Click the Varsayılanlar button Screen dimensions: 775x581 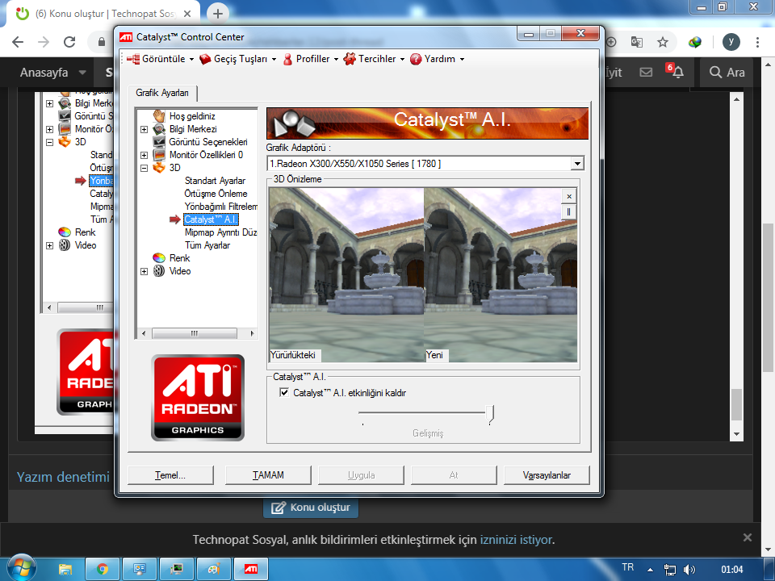click(x=547, y=475)
